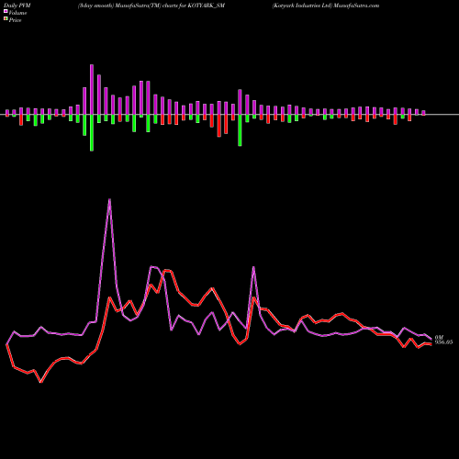Click the price value label at the right end of the red line
Image resolution: width=459 pixels, height=459 pixels.
click(443, 342)
